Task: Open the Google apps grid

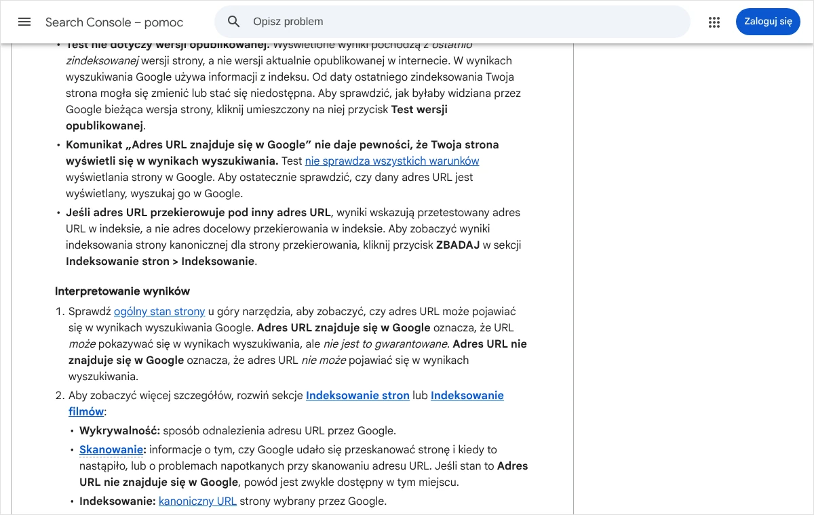Action: (x=714, y=22)
